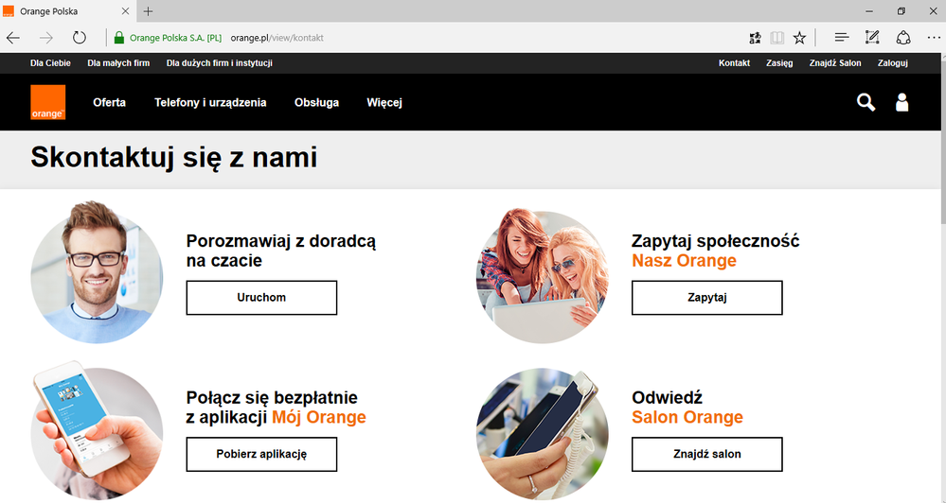Open the Dla małych firm section
Image resolution: width=946 pixels, height=503 pixels.
pos(118,62)
